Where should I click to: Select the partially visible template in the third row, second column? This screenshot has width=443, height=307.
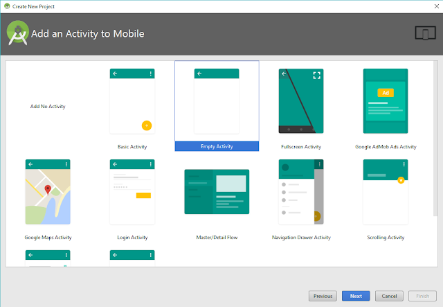[132, 258]
